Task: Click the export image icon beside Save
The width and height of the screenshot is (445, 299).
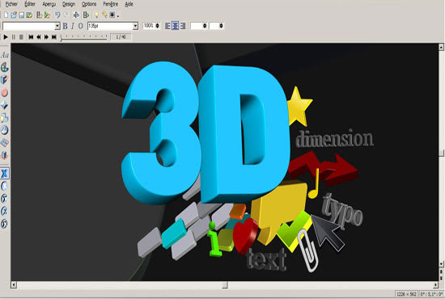Action: pos(29,15)
